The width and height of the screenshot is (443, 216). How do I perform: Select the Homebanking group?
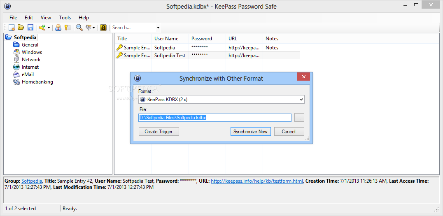click(x=37, y=82)
